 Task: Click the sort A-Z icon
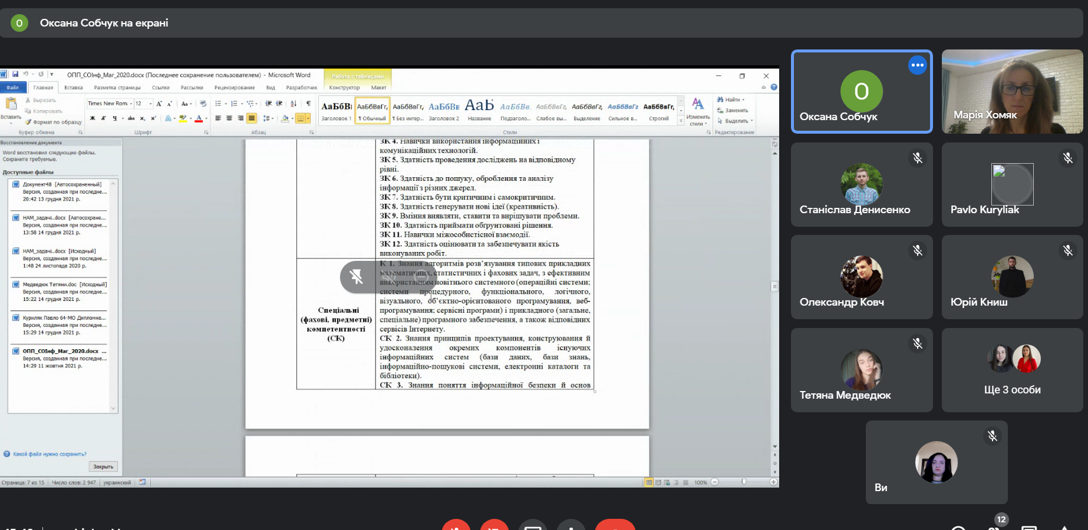[294, 104]
